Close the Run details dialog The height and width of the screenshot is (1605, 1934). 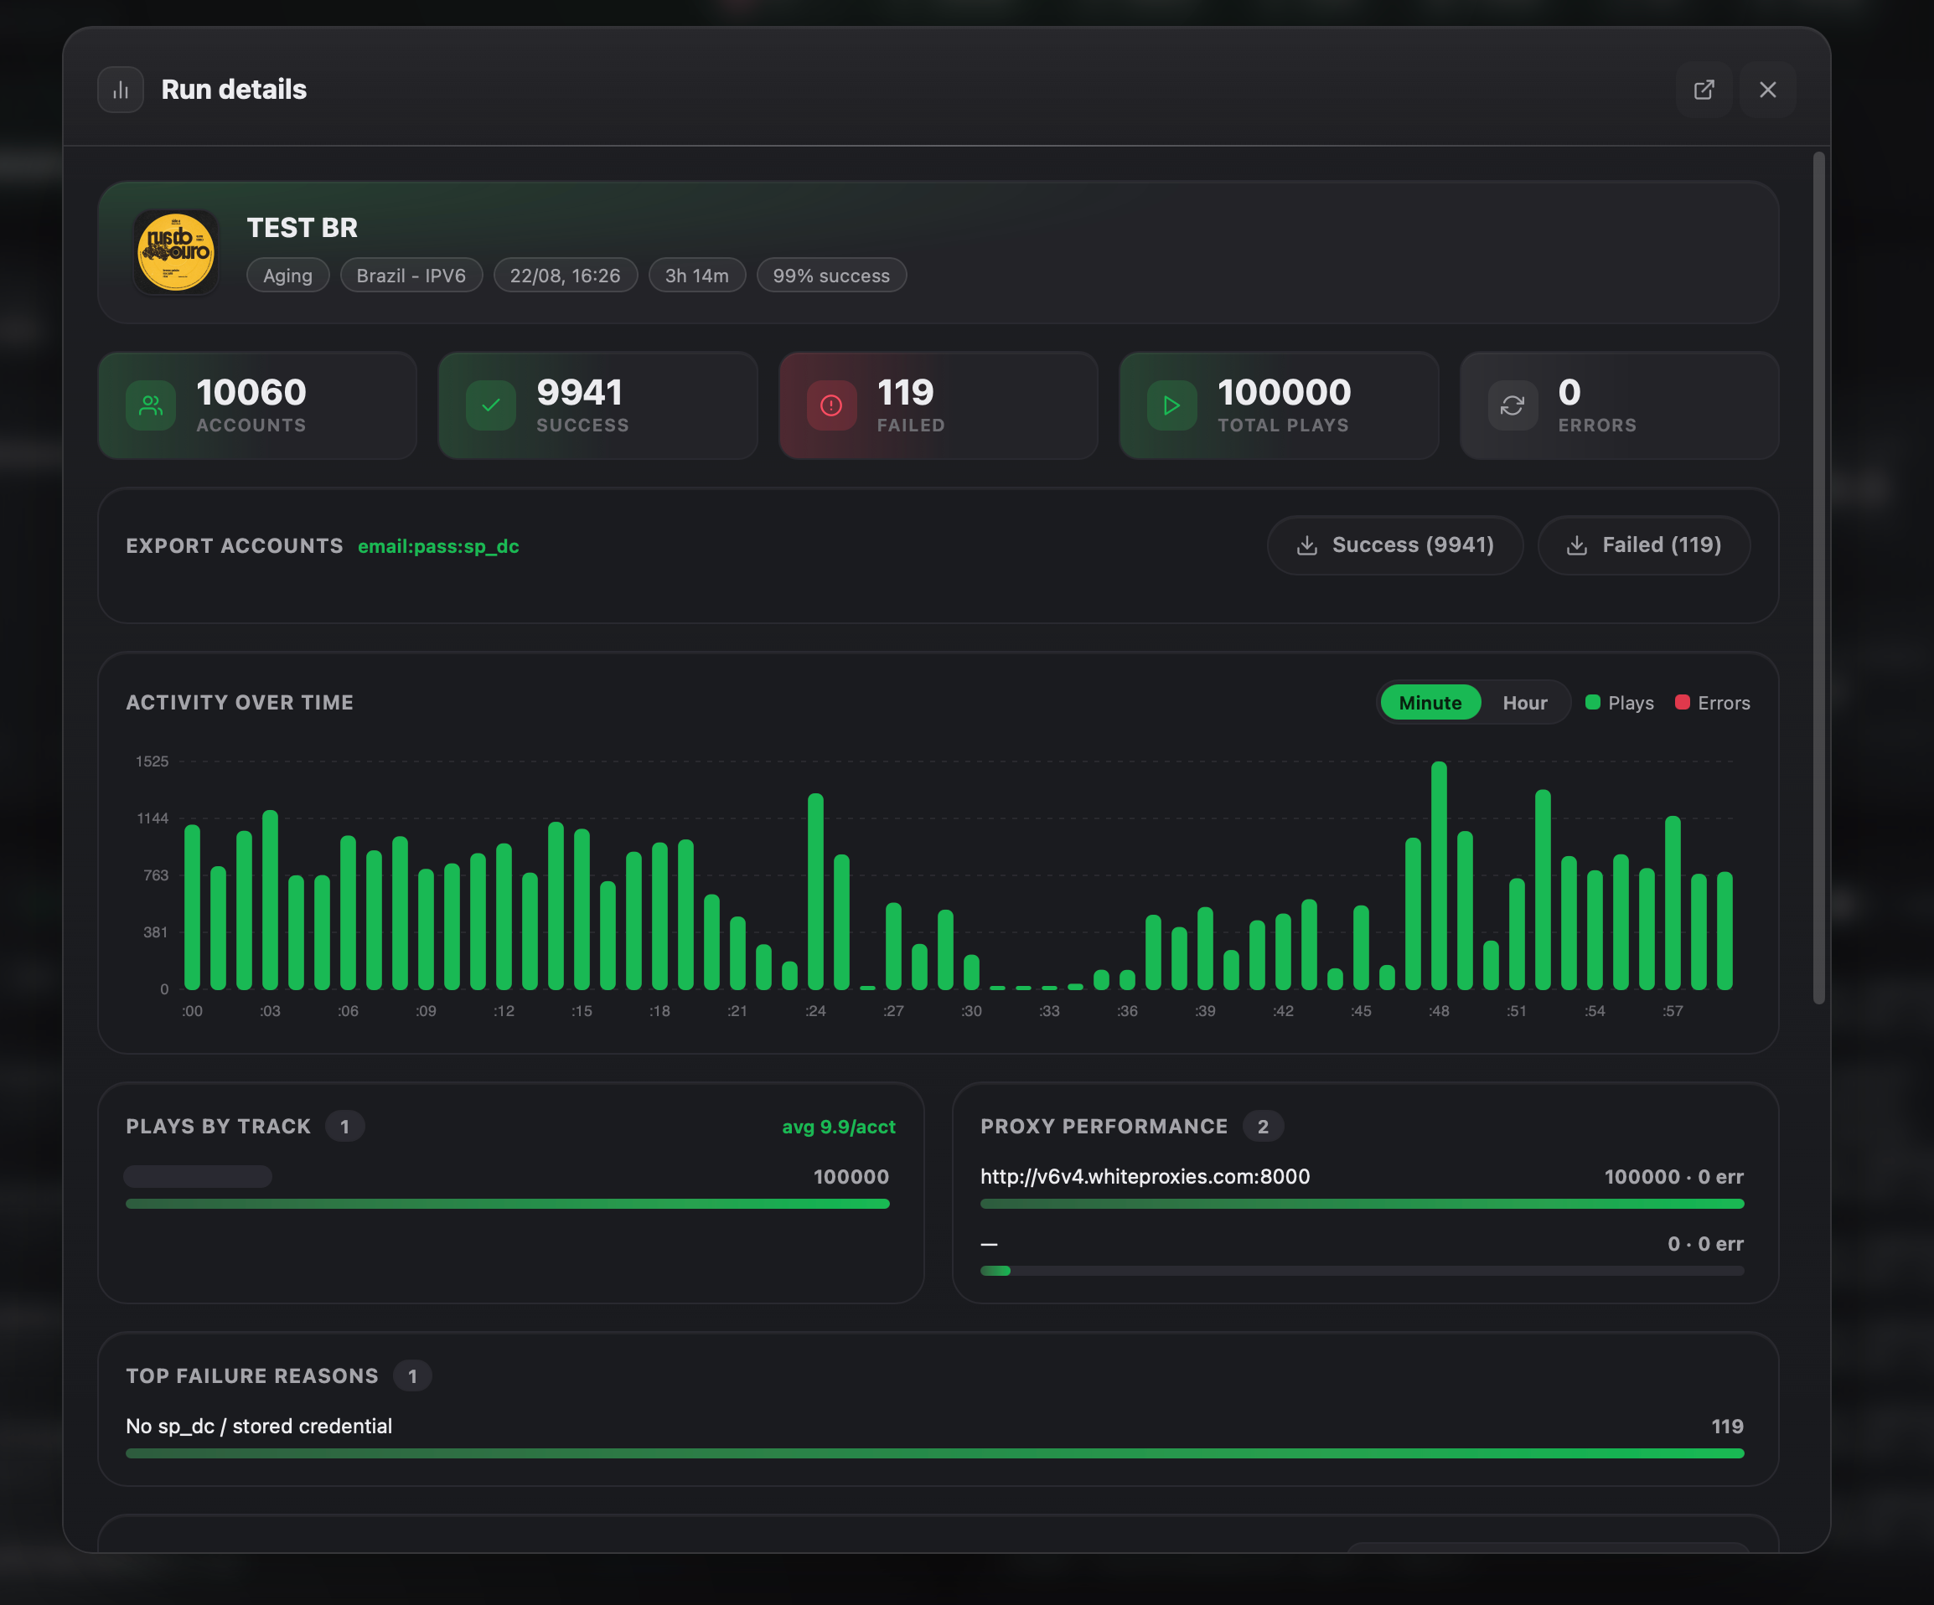click(1767, 90)
